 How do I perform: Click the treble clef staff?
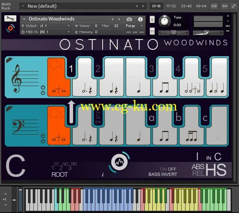(x=25, y=78)
